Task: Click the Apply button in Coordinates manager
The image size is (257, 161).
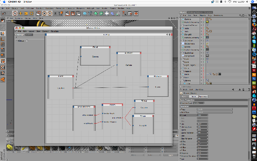Action: pos(170,155)
